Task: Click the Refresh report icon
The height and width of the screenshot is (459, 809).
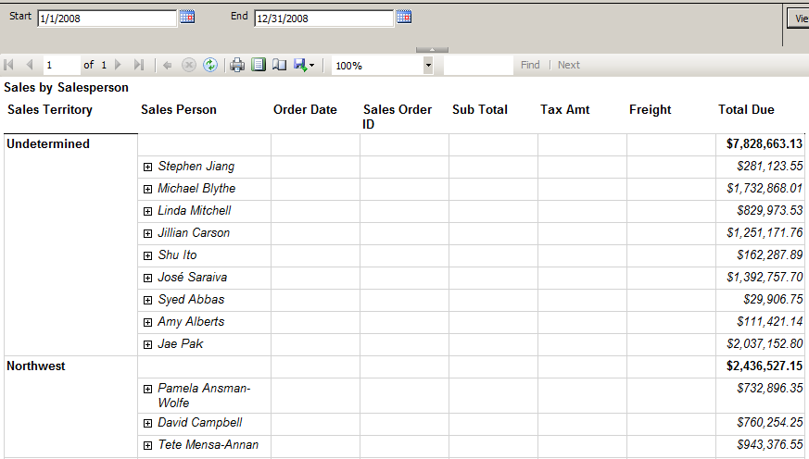Action: click(x=210, y=65)
